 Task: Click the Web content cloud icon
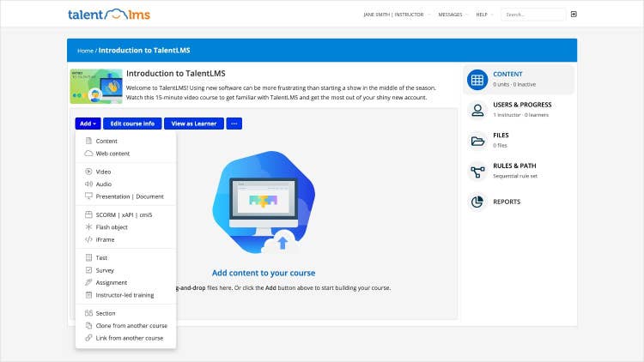point(88,153)
